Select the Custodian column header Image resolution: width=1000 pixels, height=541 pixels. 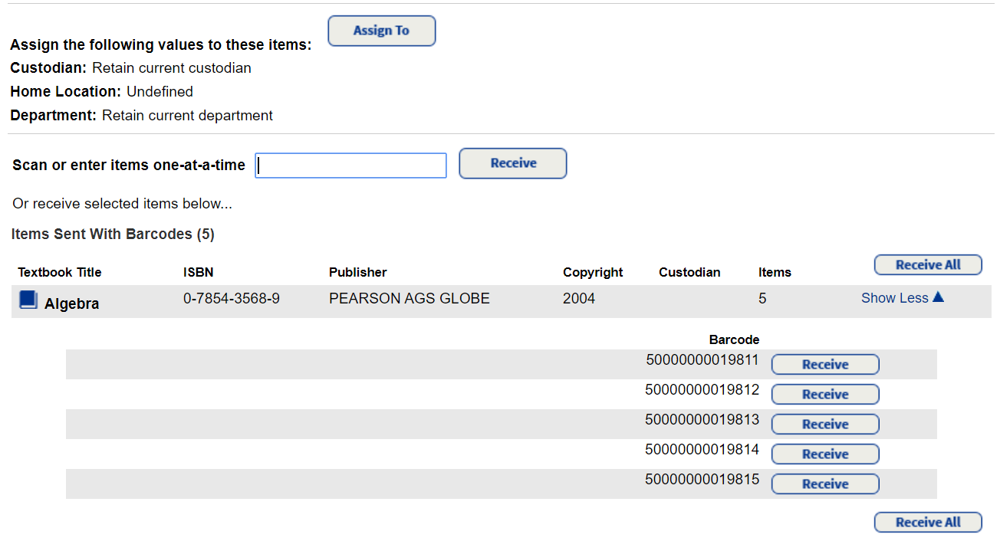coord(689,272)
